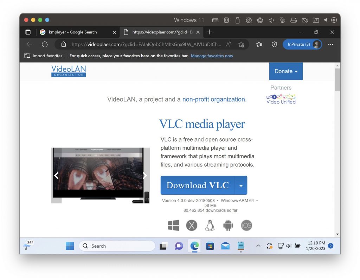
Task: Go back with the browser back arrow
Action: [30, 44]
